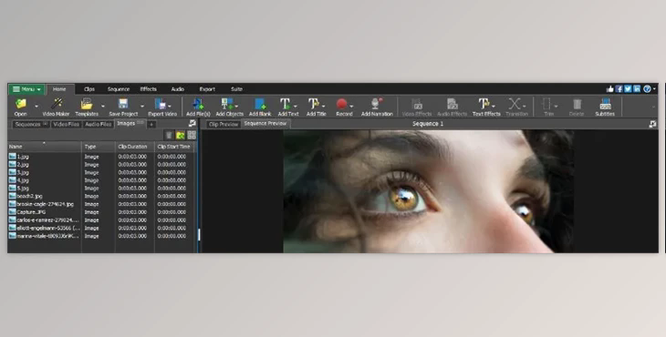Viewport: 666px width, 337px height.
Task: Select the Images bin tab
Action: (x=130, y=124)
